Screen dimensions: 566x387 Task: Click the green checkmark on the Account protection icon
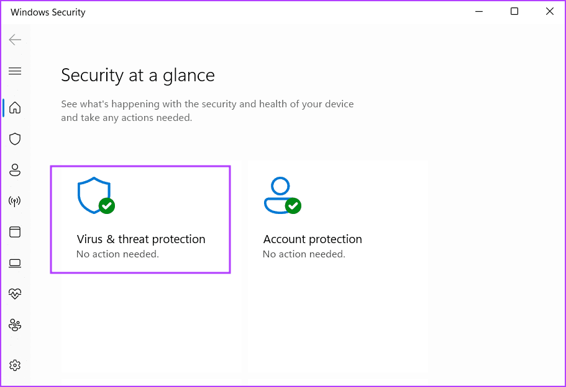click(x=292, y=205)
